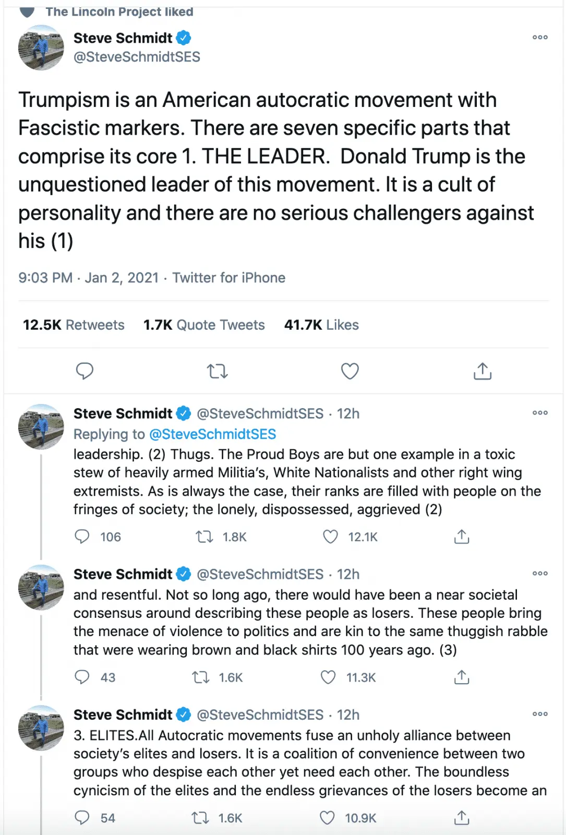Reply to the tweet with 43 replies
566x835 pixels.
click(82, 677)
